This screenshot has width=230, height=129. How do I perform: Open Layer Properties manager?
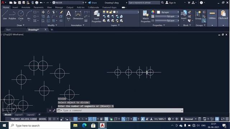(x=96, y=16)
